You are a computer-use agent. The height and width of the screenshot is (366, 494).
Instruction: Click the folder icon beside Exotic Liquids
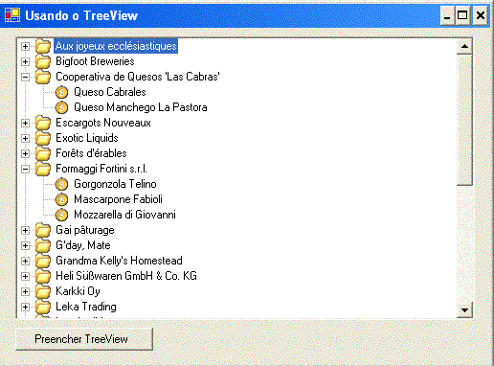(x=43, y=138)
